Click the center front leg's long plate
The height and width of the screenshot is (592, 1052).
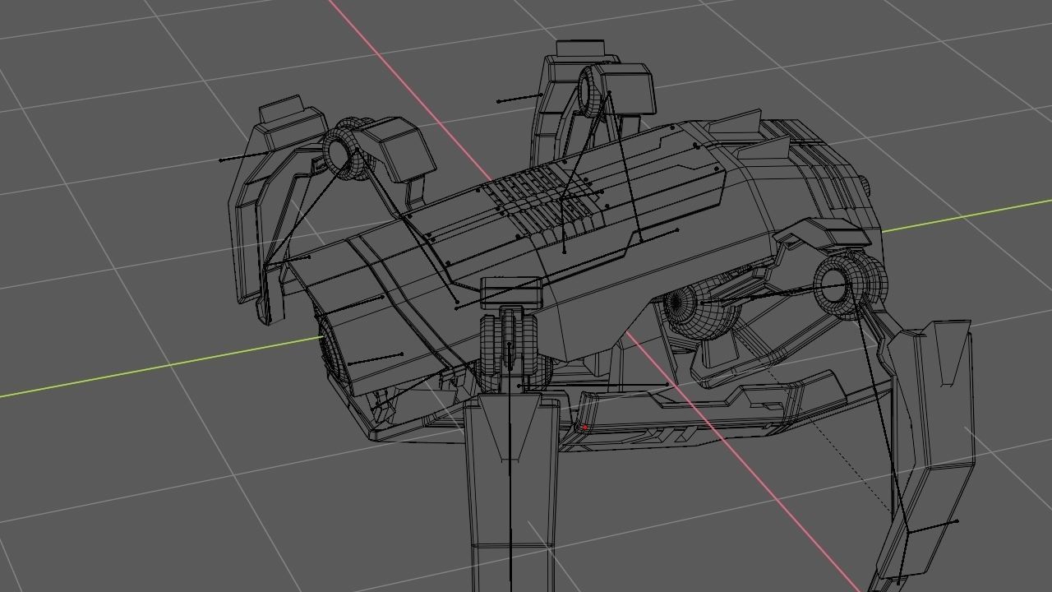point(511,493)
